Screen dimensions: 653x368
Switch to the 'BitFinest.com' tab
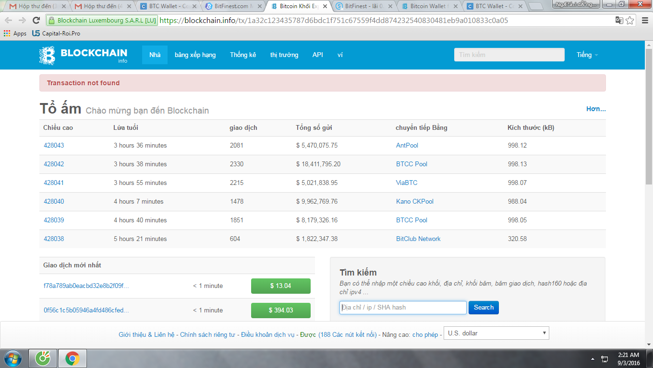[x=233, y=6]
